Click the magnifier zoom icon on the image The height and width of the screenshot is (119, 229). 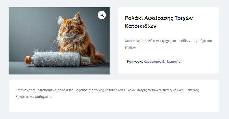[x=102, y=15]
